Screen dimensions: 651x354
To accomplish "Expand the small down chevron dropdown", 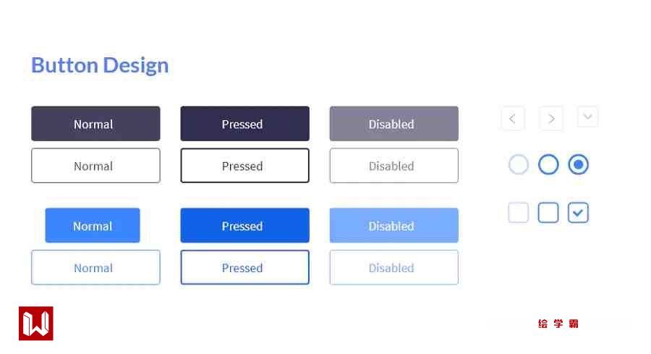I will pos(587,117).
